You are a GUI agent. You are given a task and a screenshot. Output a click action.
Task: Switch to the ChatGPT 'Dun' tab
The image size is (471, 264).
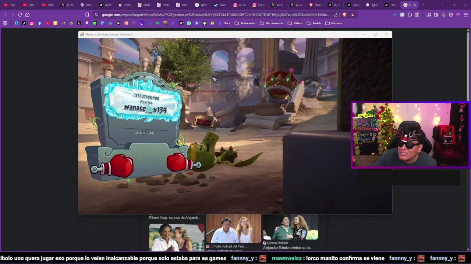(x=86, y=5)
